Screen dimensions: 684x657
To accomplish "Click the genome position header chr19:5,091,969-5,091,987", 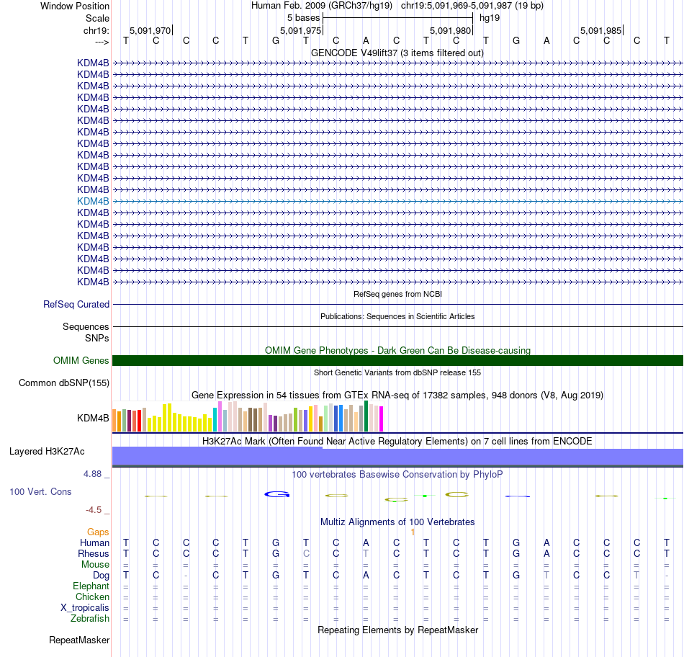I will tap(472, 6).
